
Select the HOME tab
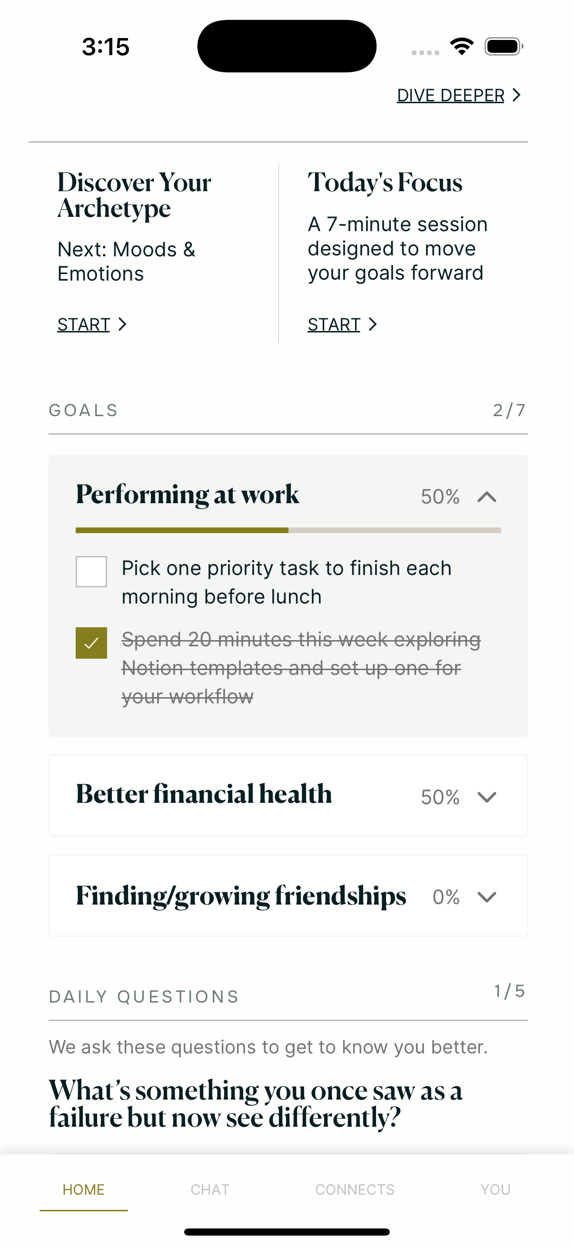(x=83, y=1189)
